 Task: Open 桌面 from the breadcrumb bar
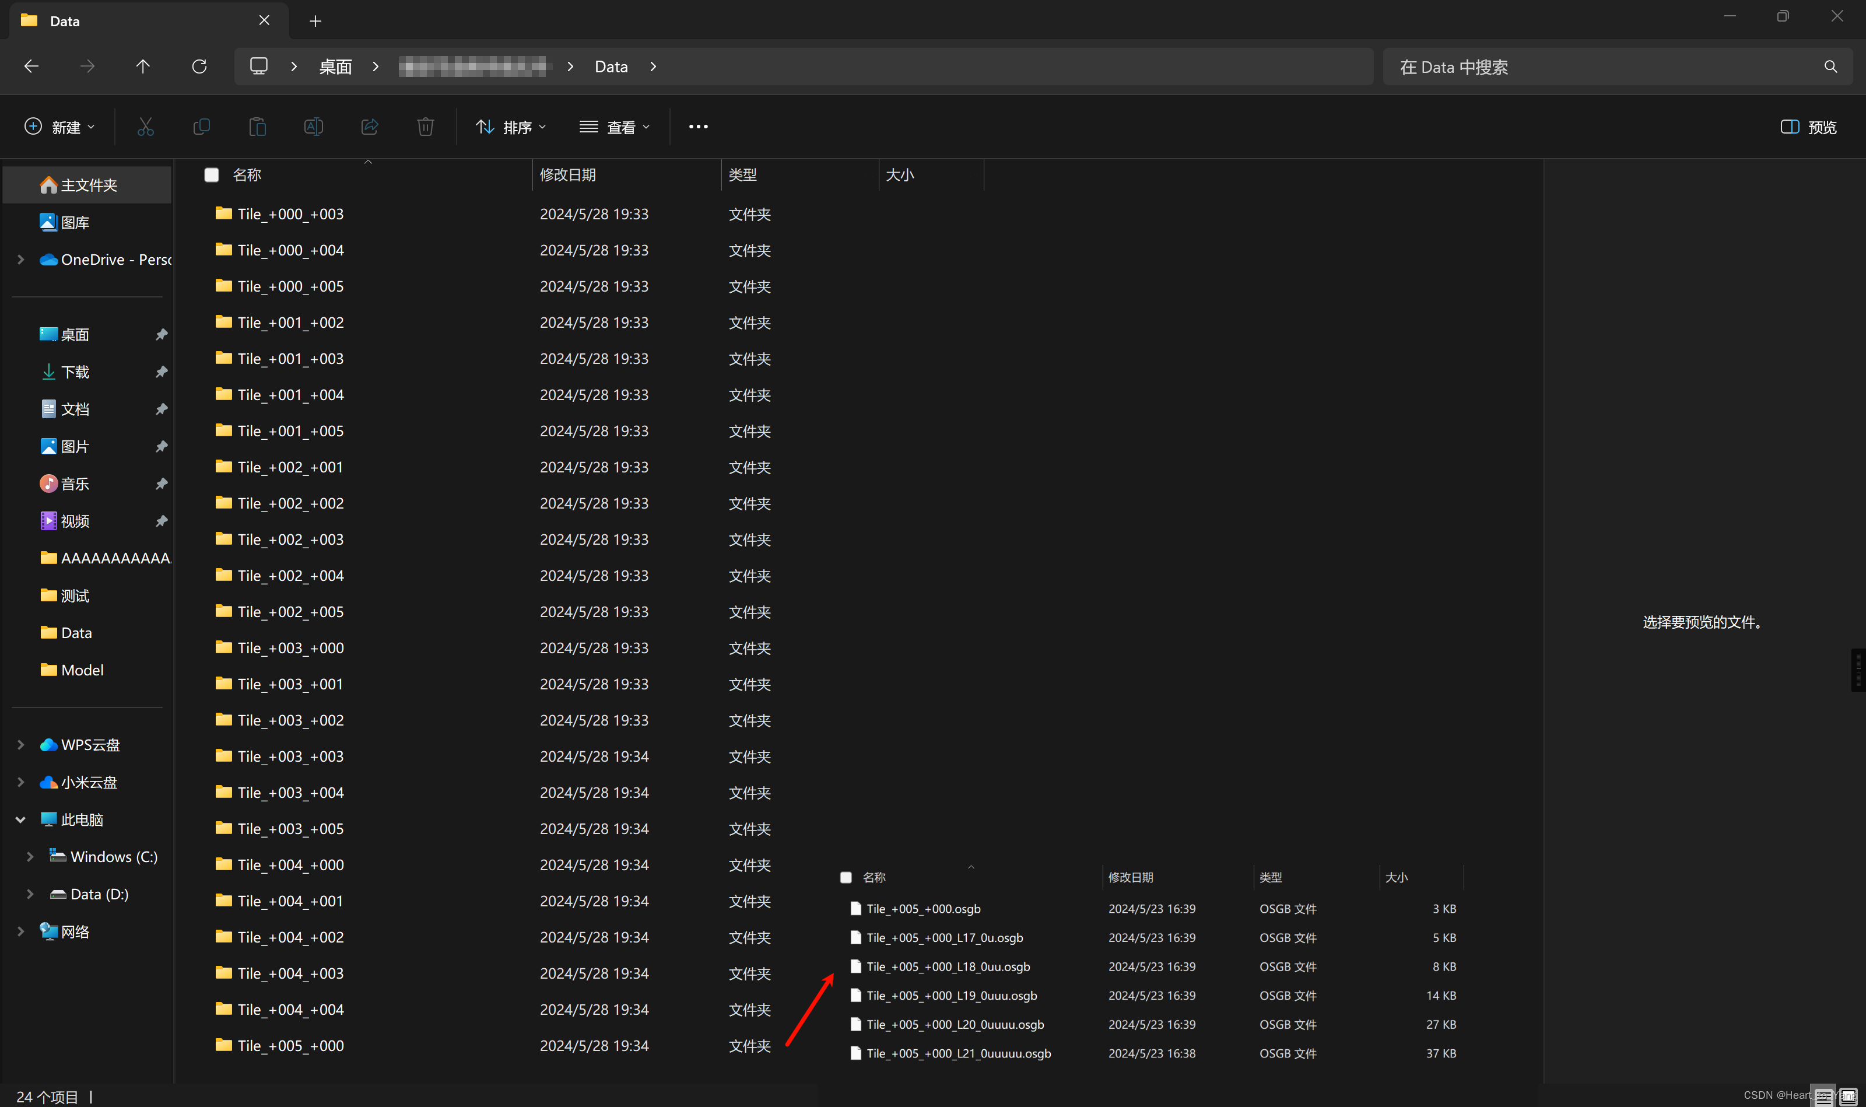[x=335, y=66]
